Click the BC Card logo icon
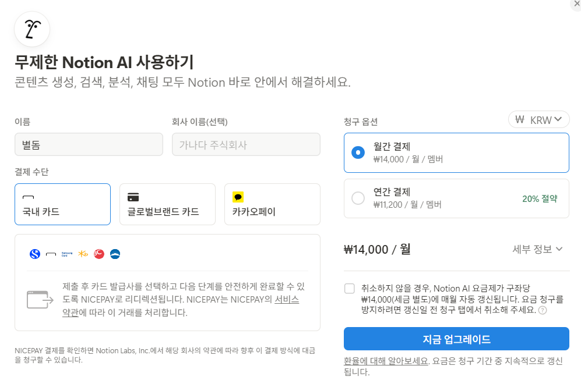This screenshot has height=387, width=581. (x=99, y=254)
